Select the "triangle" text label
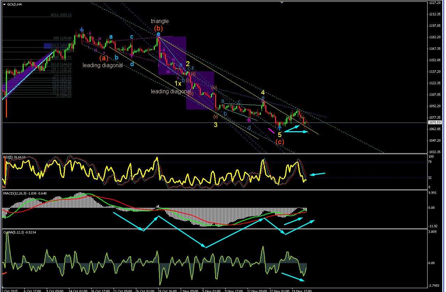The width and height of the screenshot is (446, 292). pos(160,21)
